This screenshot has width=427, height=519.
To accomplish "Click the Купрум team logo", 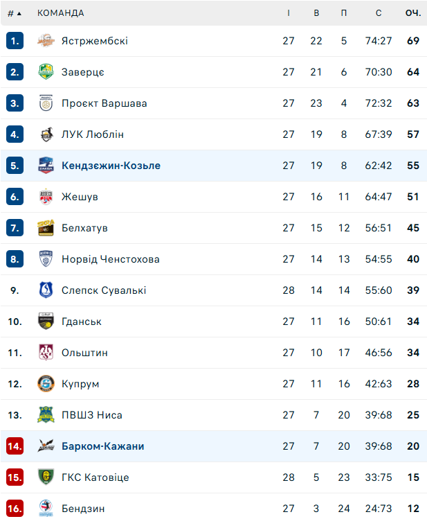I will pyautogui.click(x=45, y=384).
